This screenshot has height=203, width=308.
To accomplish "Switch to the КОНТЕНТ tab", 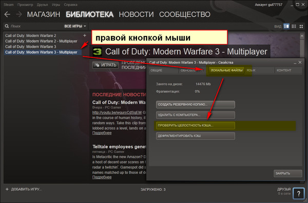I will click(284, 70).
